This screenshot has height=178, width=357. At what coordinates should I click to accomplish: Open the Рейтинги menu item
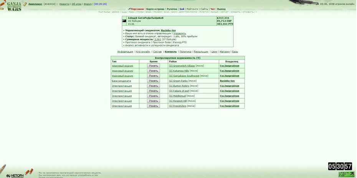click(192, 9)
